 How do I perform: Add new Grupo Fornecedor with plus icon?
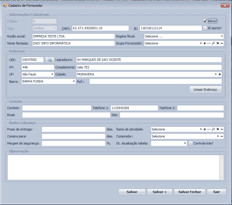[205, 43]
